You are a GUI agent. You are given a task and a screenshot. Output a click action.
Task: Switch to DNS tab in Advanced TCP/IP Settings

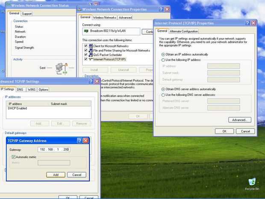coord(20,89)
